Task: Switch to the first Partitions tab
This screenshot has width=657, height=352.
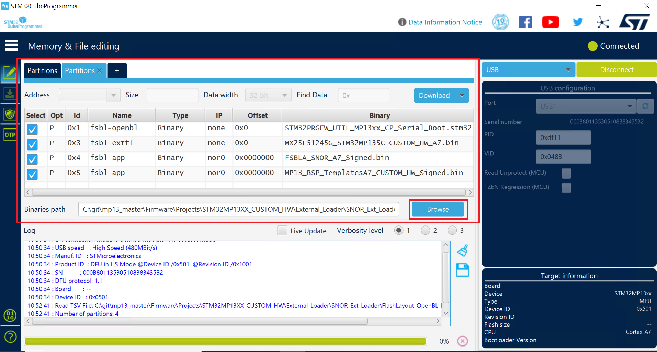Action: coord(42,70)
